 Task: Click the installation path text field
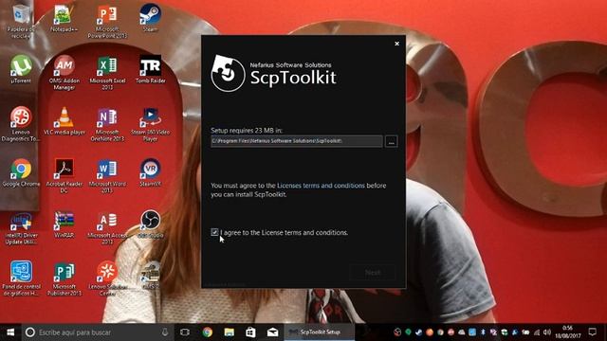[x=297, y=141]
